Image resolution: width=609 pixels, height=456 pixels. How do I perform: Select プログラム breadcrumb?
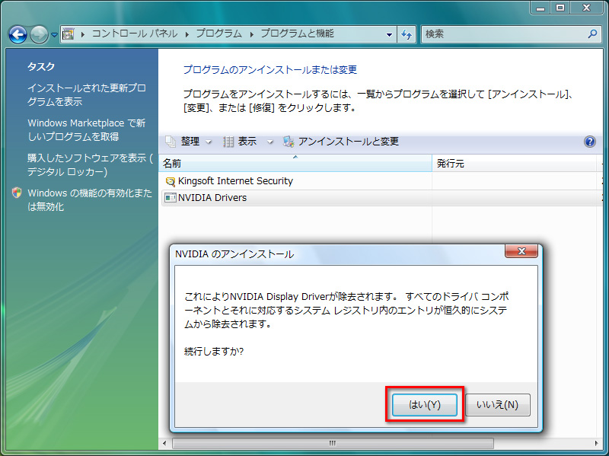[218, 33]
